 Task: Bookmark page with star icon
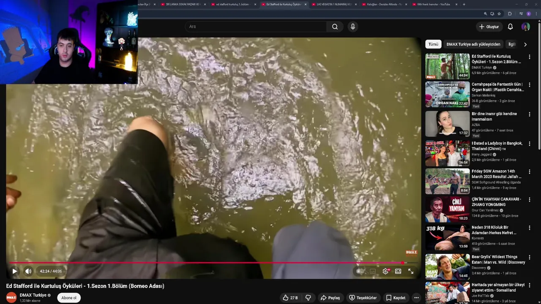pos(499,14)
